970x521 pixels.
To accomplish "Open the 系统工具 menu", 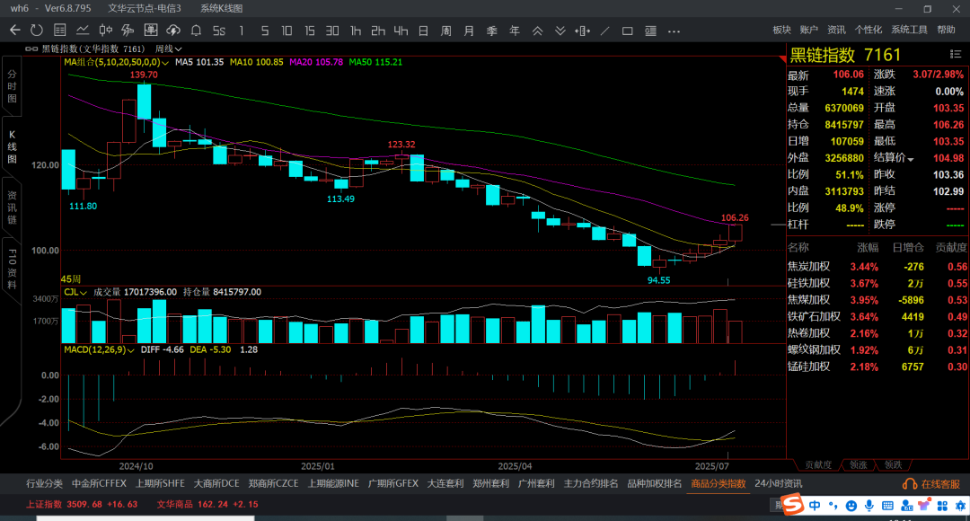I will [909, 30].
